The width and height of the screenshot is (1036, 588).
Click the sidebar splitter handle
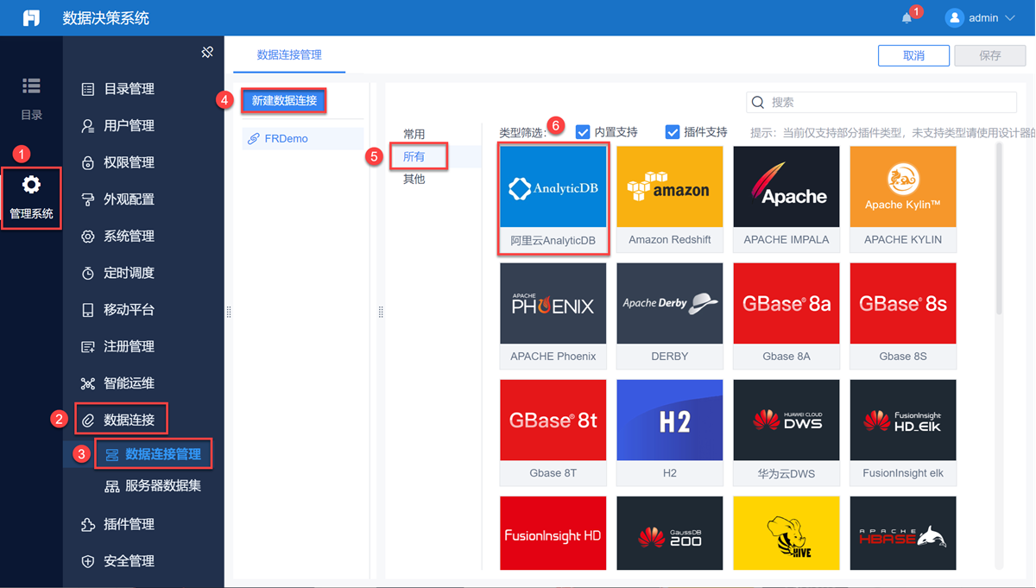tap(229, 313)
